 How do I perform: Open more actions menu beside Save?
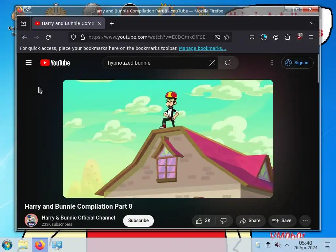[305, 221]
